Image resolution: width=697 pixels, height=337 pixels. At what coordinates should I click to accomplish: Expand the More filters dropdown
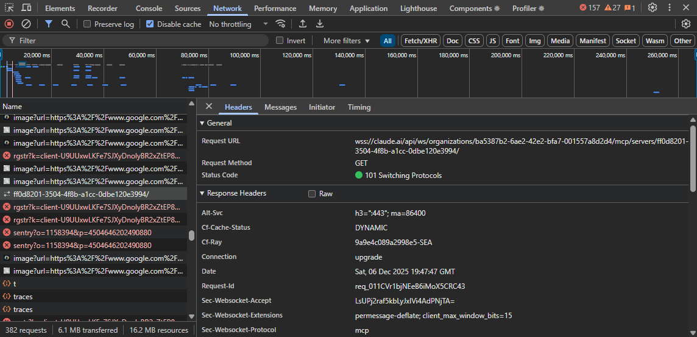click(x=346, y=41)
